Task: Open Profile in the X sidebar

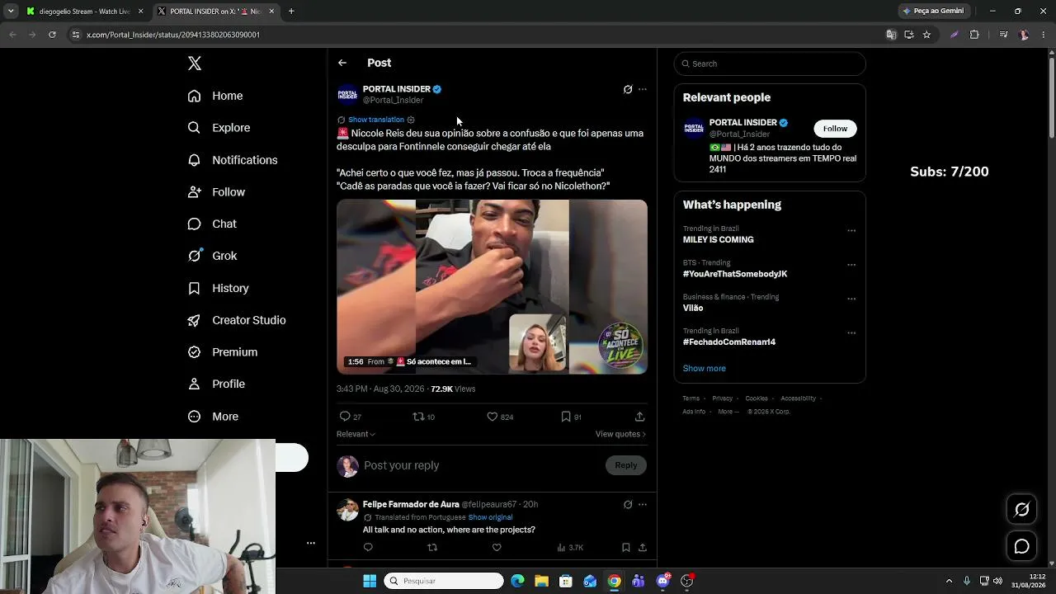Action: (x=216, y=384)
